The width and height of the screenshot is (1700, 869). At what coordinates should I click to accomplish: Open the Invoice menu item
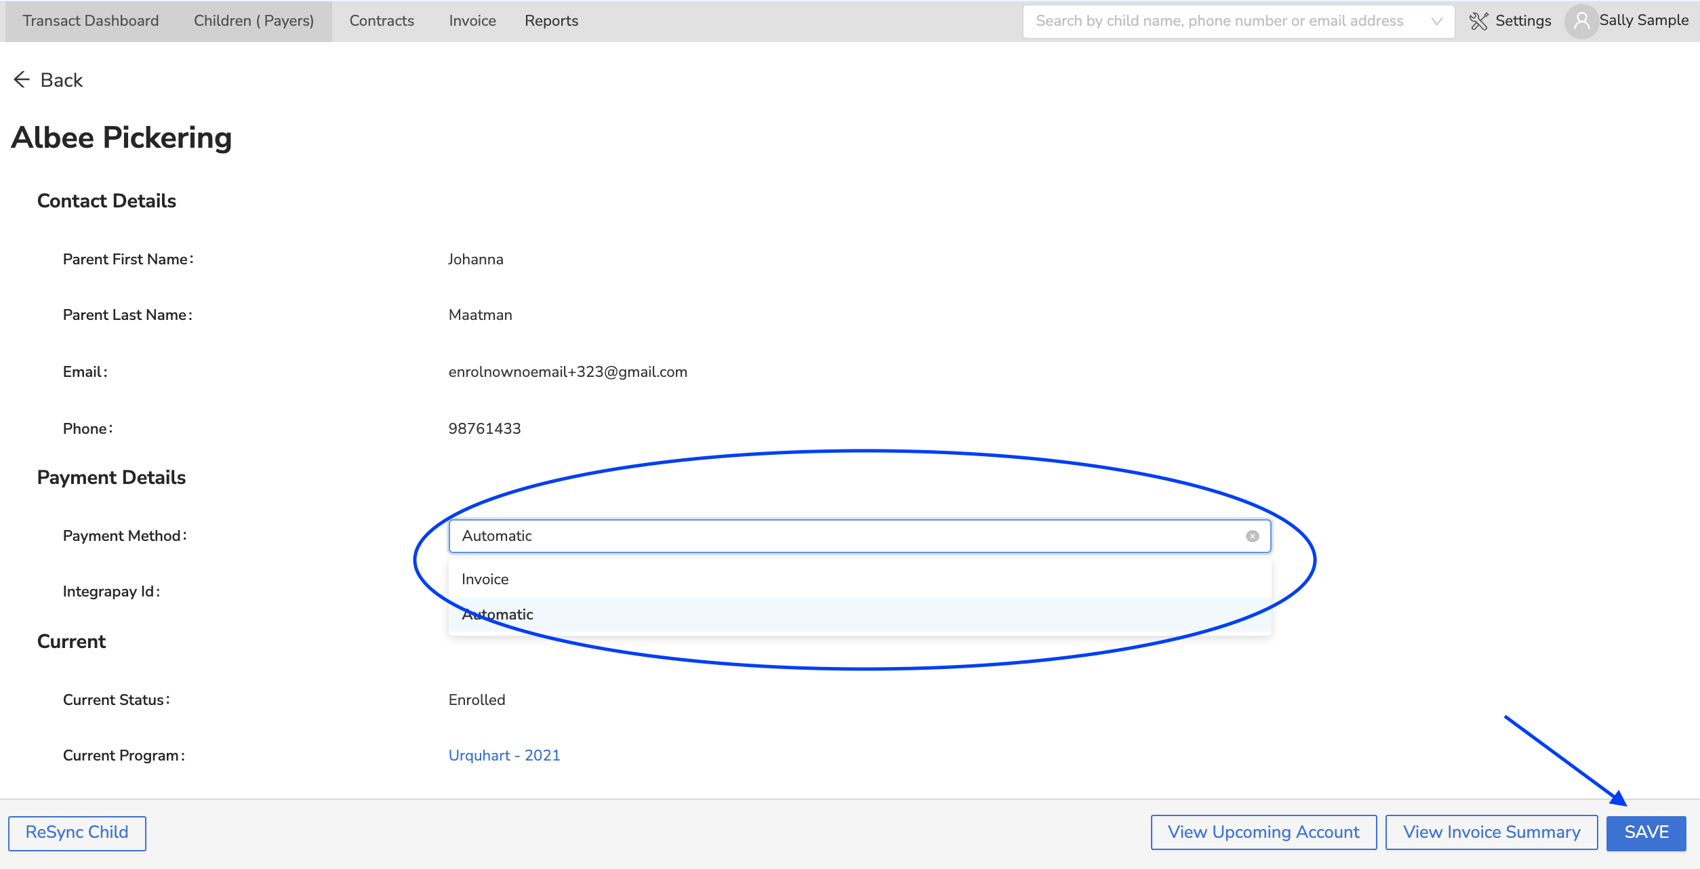pyautogui.click(x=472, y=21)
